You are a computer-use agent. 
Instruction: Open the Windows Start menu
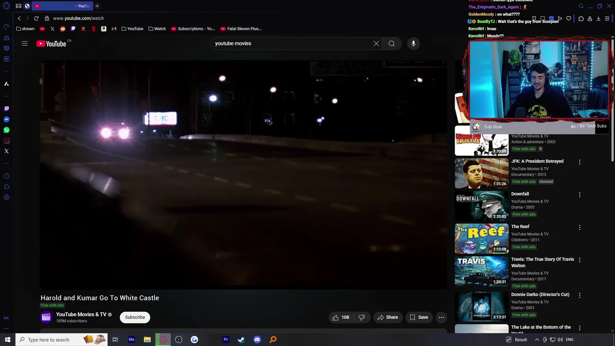point(7,340)
